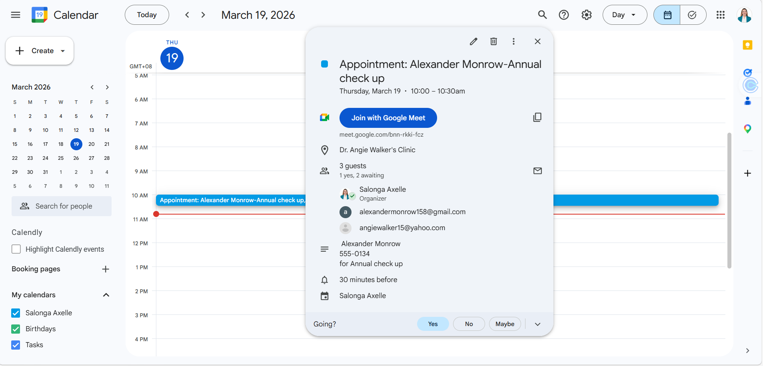
Task: Join with Google Meet
Action: (x=388, y=118)
